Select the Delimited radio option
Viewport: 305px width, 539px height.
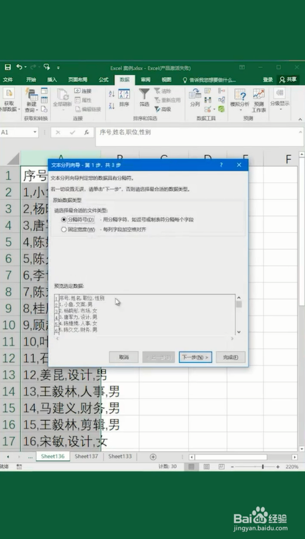(x=64, y=219)
